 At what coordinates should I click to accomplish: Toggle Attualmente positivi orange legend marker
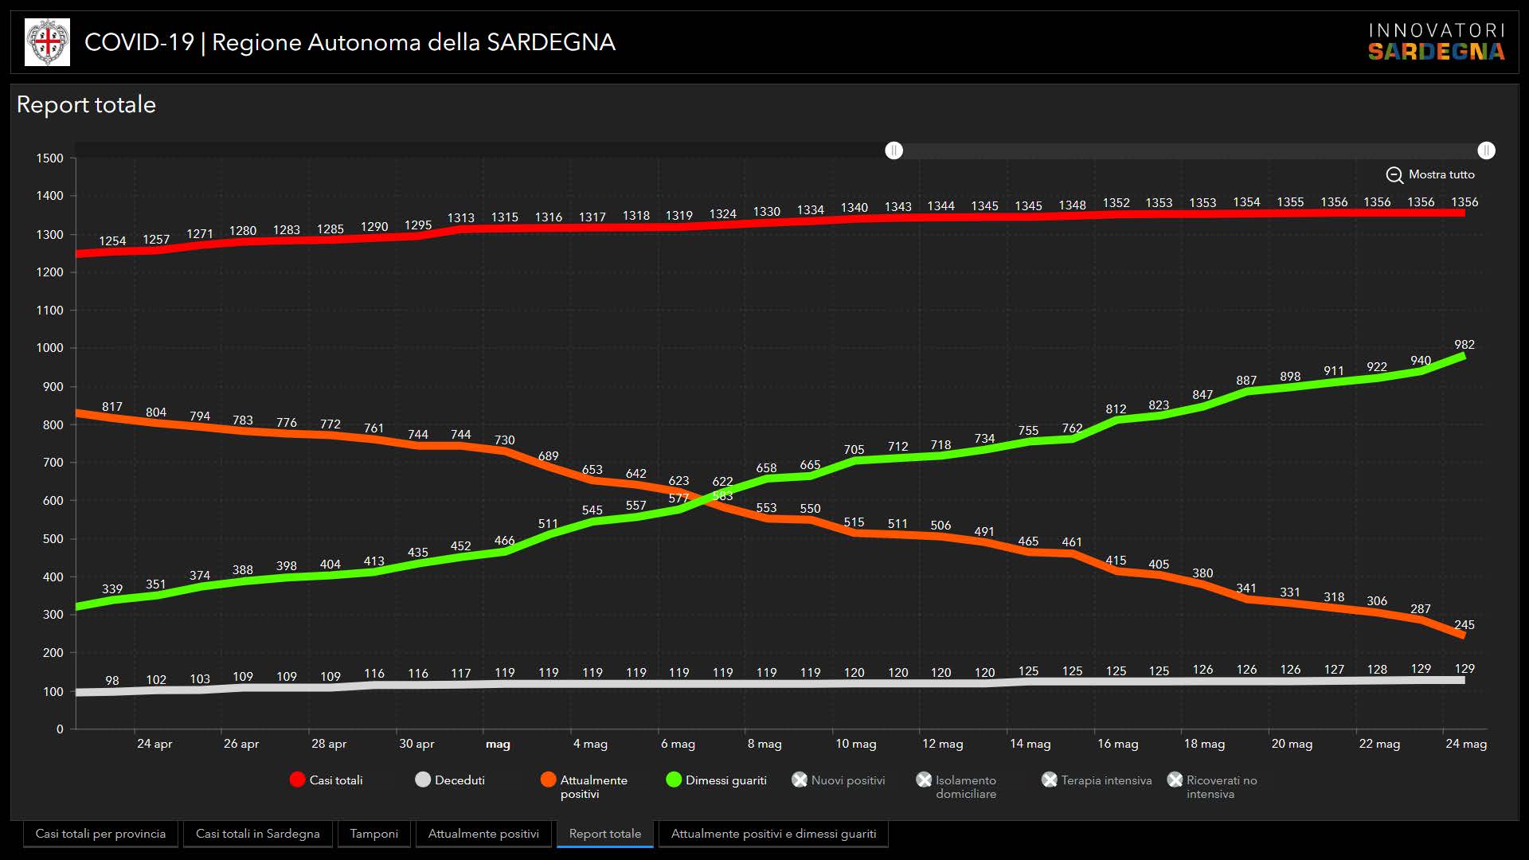coord(548,780)
